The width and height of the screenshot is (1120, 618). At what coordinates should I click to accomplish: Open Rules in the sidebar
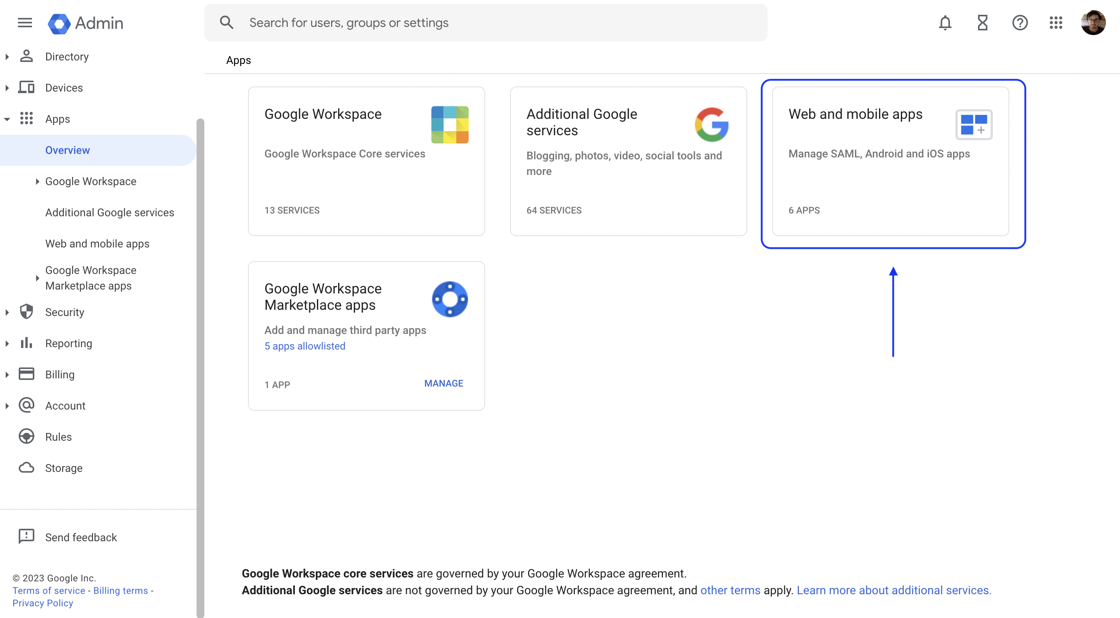(x=58, y=436)
